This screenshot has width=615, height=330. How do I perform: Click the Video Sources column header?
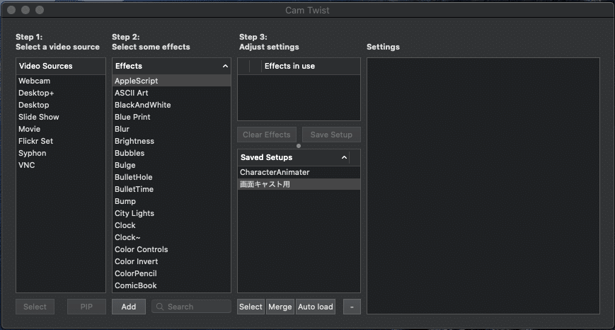[46, 66]
